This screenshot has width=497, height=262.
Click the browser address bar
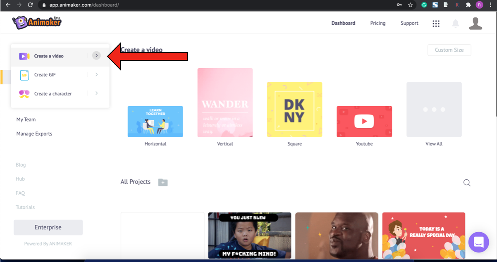[x=207, y=5]
